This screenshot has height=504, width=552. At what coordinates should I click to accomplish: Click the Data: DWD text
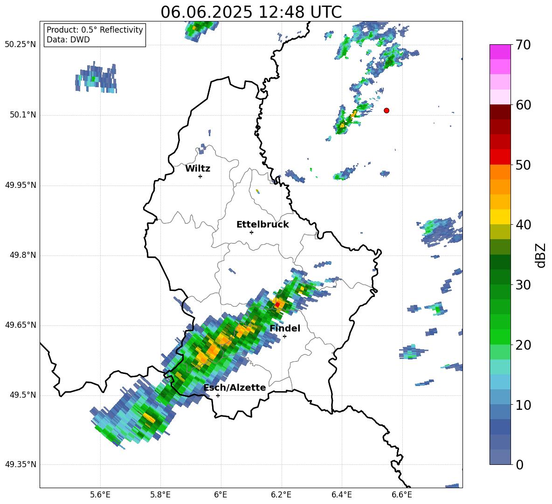(68, 40)
